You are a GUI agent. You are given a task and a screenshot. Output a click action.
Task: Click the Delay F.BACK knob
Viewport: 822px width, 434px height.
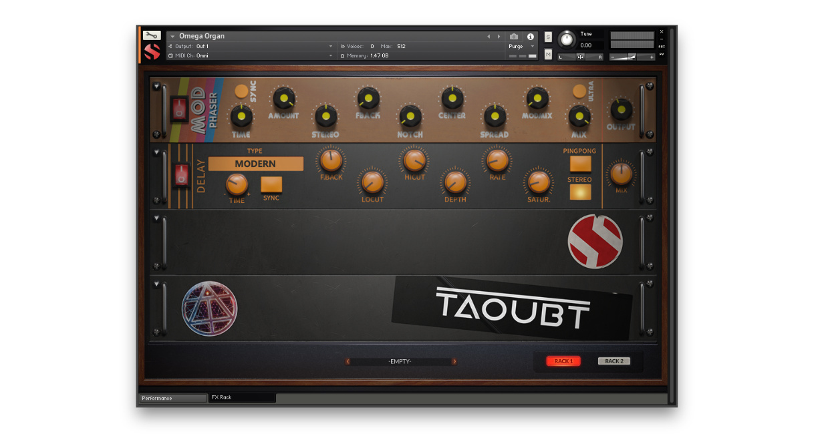pos(331,160)
